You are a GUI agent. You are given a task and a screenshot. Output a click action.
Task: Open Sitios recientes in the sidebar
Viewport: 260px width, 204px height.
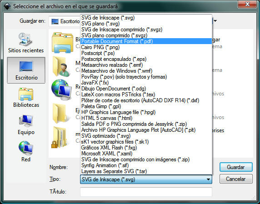26,43
